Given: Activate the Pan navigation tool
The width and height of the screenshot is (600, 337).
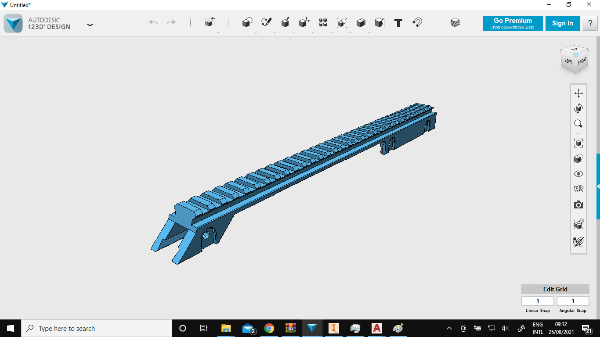Looking at the screenshot, I should coord(578,93).
